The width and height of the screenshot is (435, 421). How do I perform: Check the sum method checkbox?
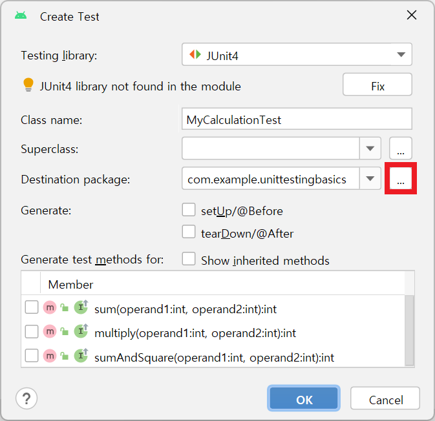[x=32, y=307]
